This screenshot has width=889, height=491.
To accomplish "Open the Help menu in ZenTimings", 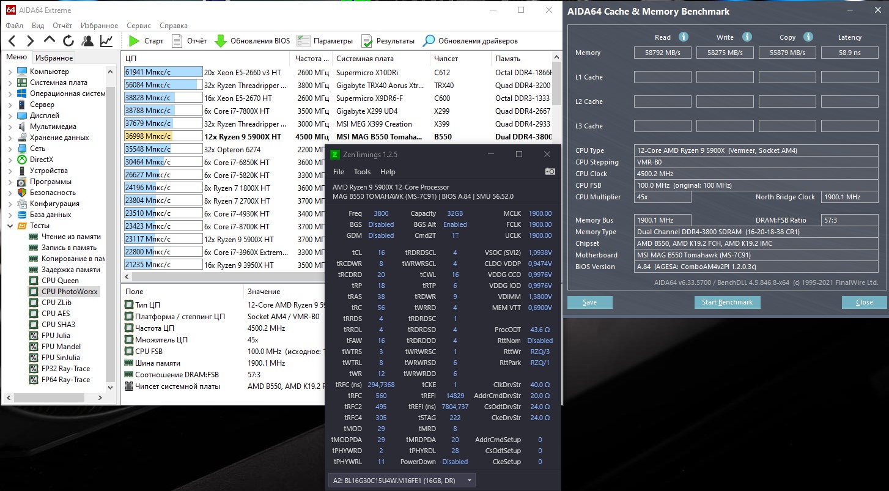I will (388, 172).
